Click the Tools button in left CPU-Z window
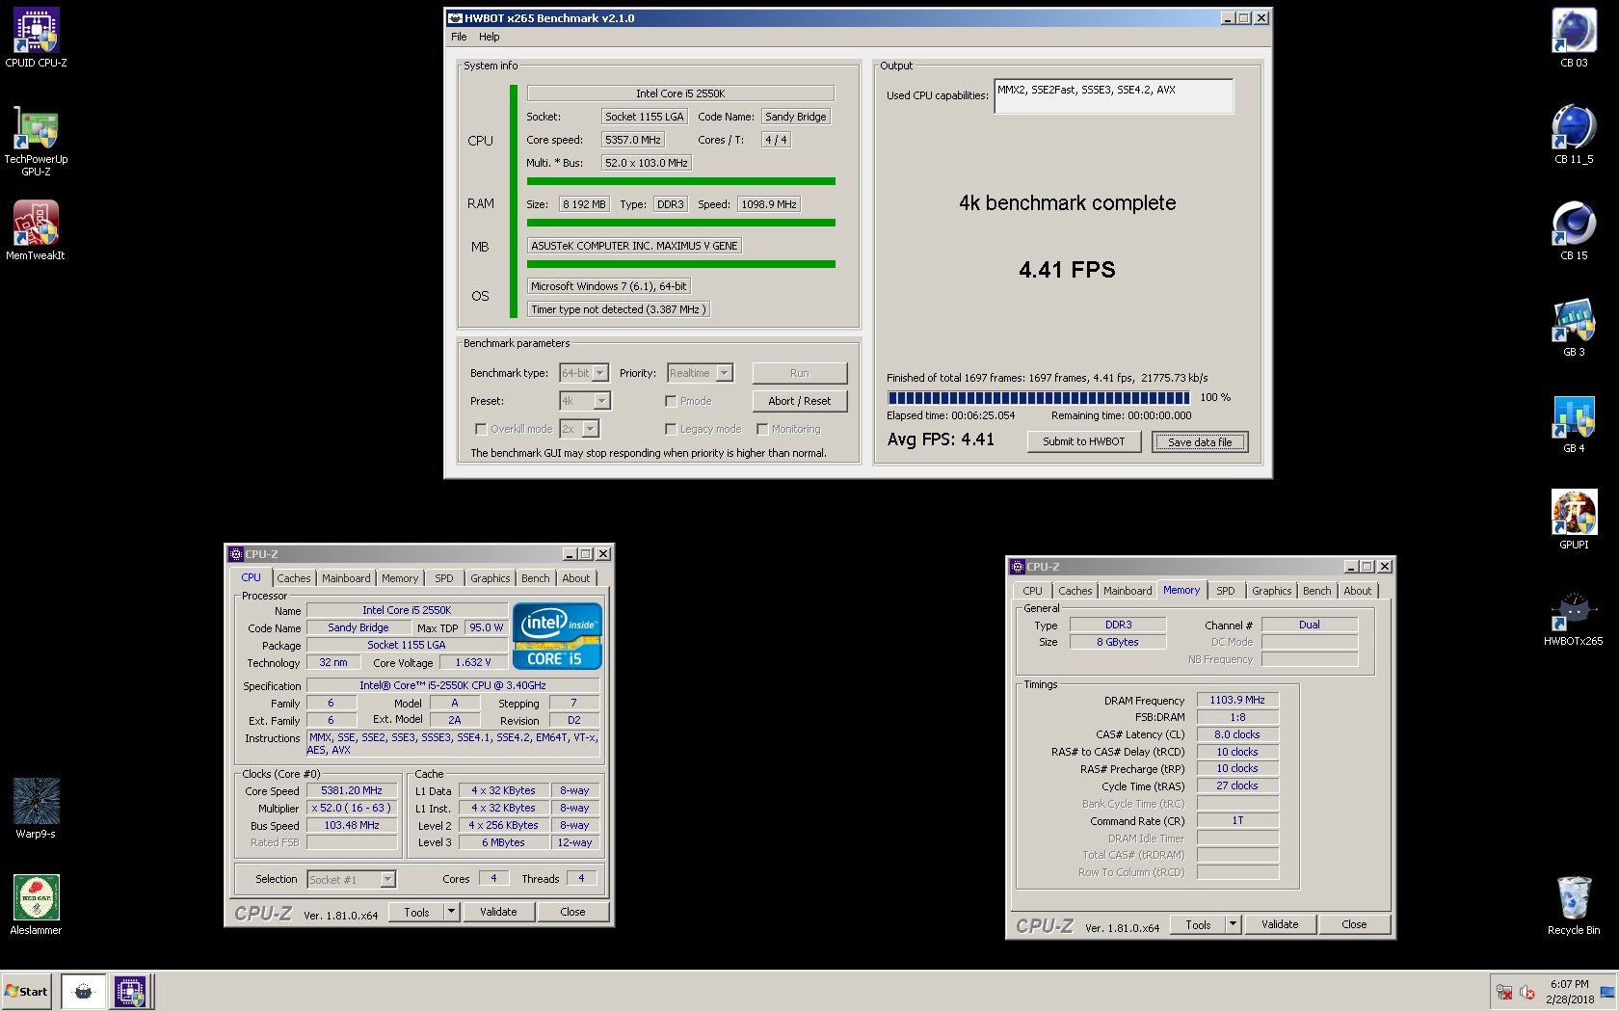This screenshot has width=1619, height=1012. (x=416, y=912)
